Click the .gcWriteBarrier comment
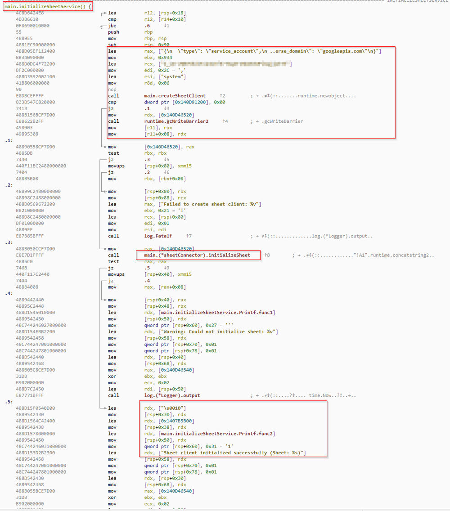This screenshot has height=511, width=450. 283,121
